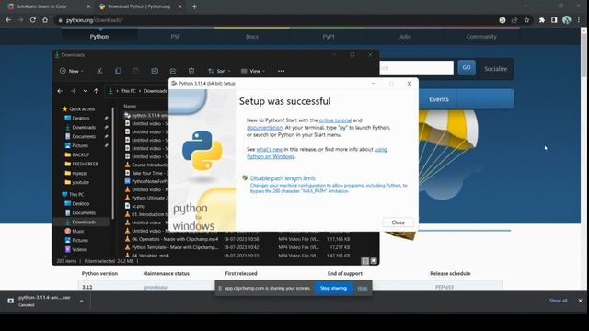Open Chrome side panel icon
Viewport: 589px width, 331px height.
coord(554,20)
